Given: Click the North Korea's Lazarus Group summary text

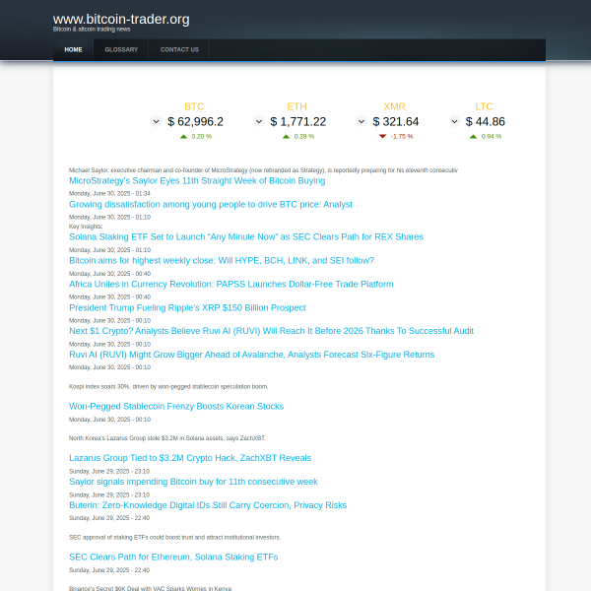Looking at the screenshot, I should [167, 438].
